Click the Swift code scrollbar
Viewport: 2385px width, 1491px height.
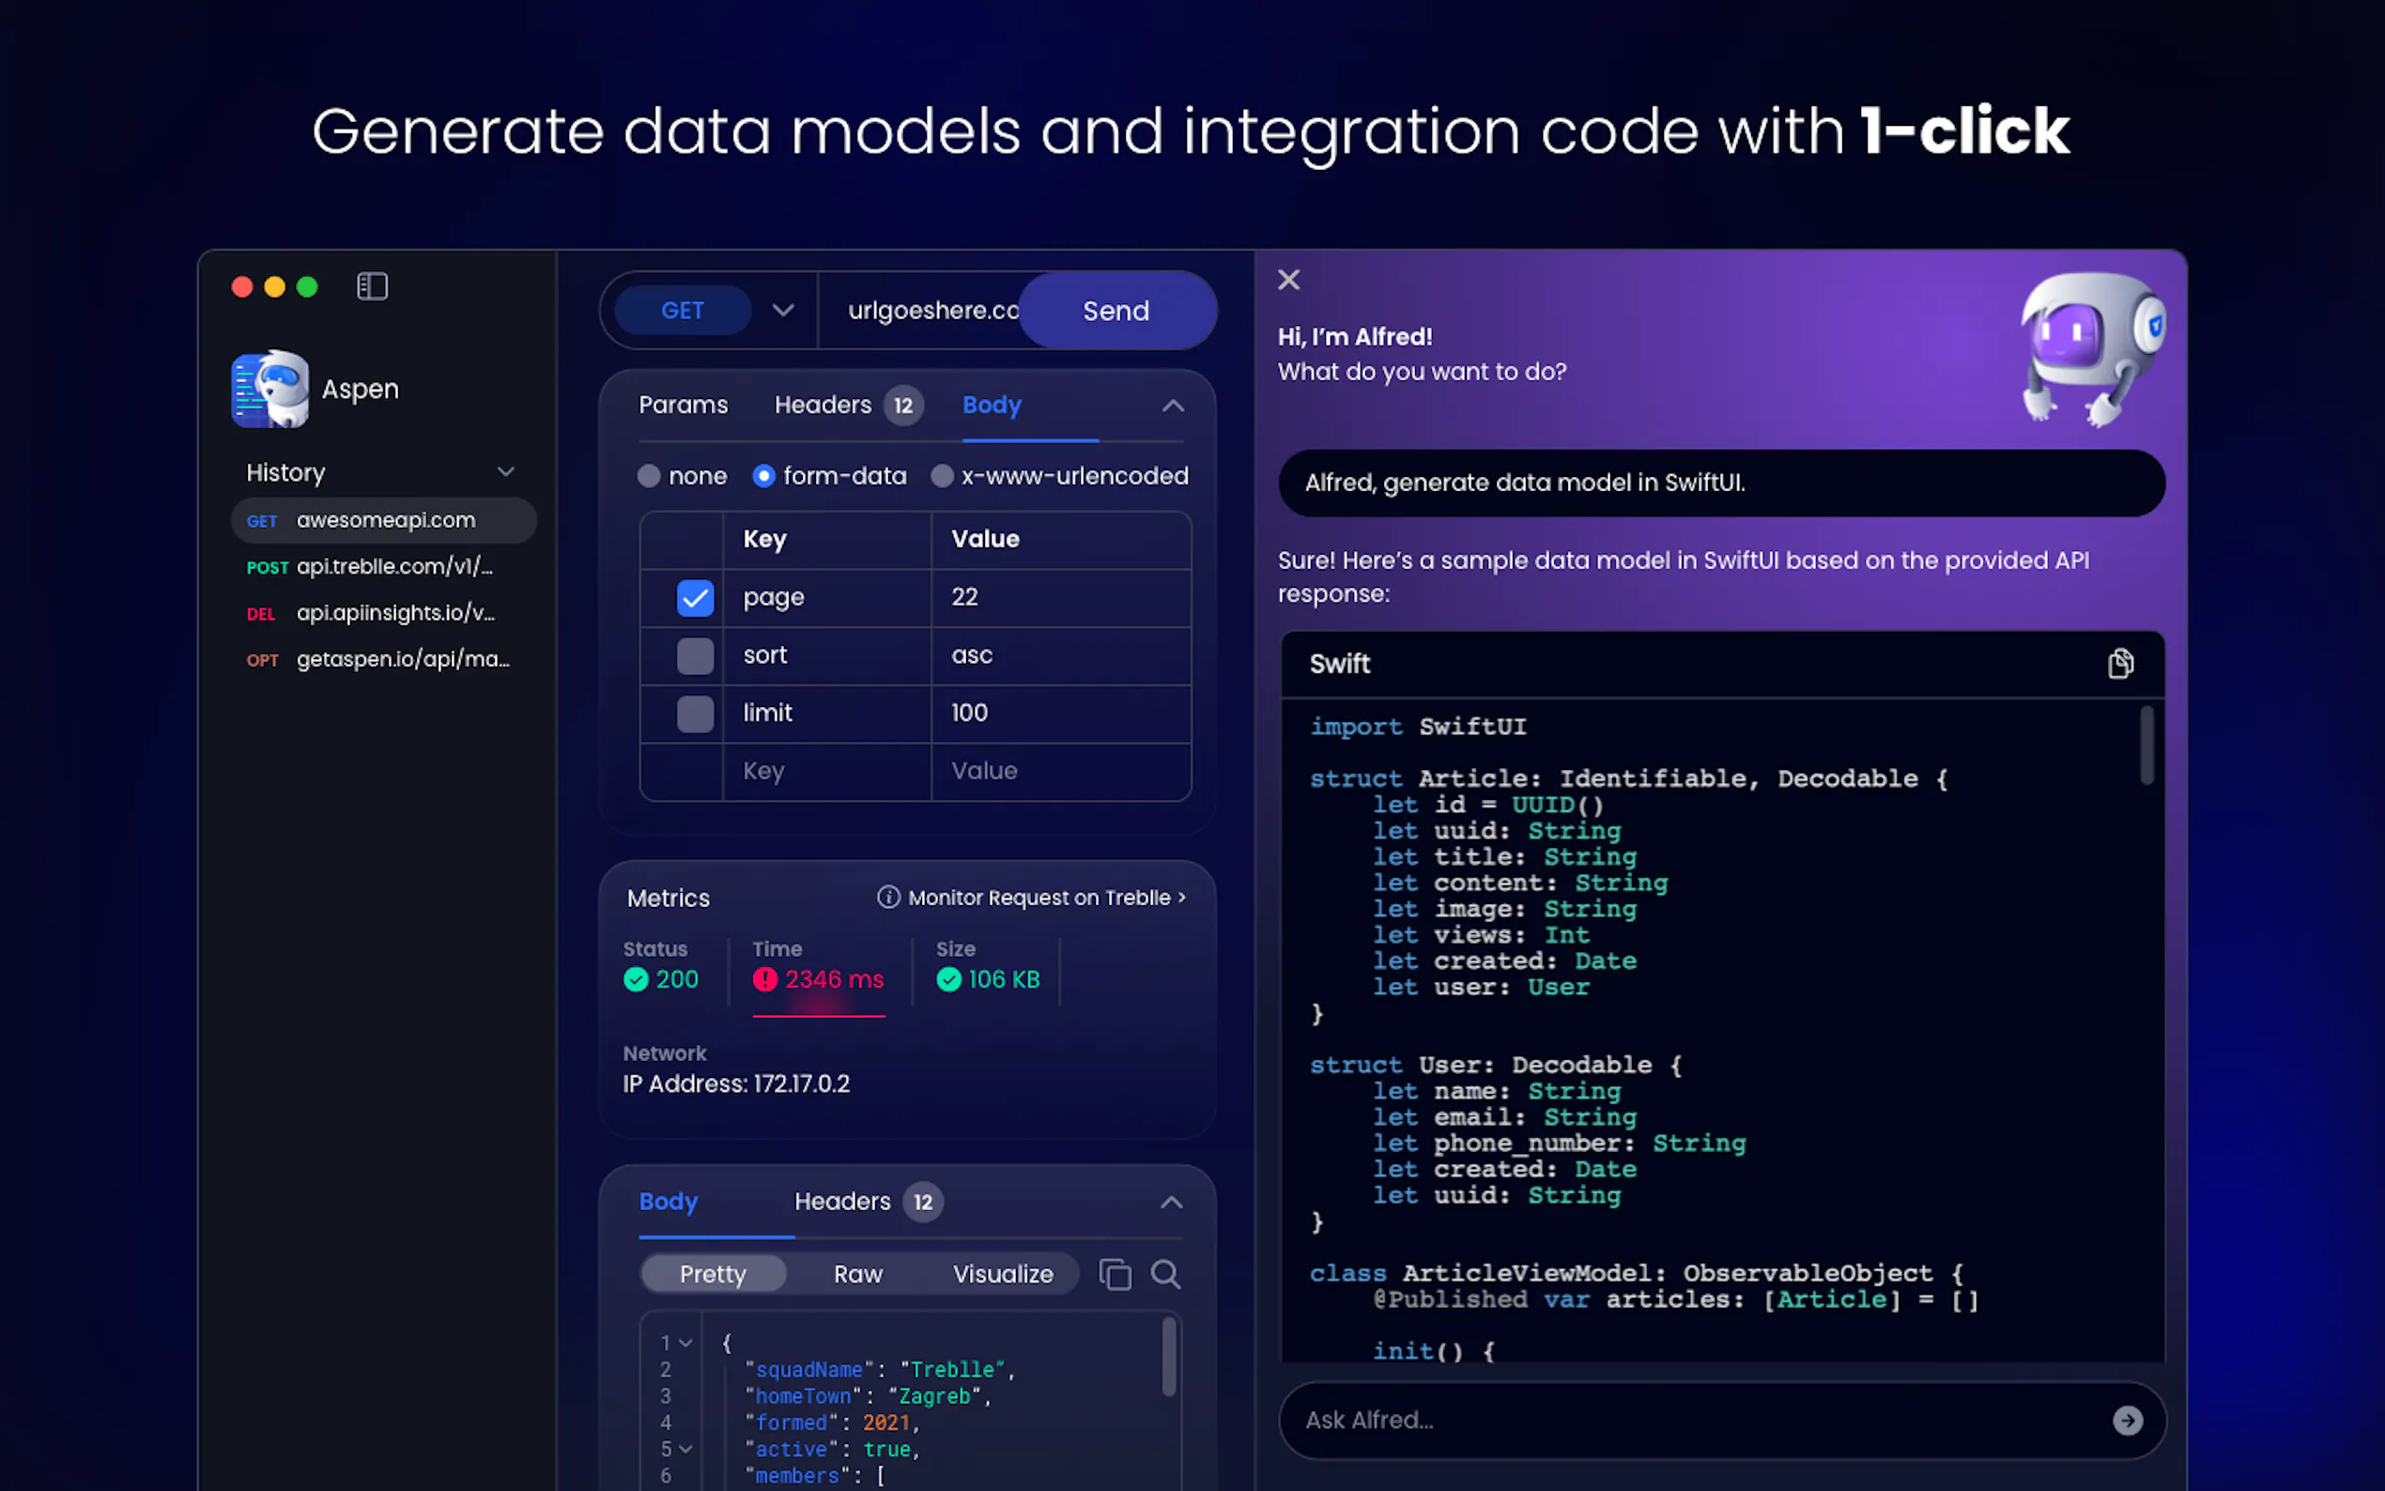coord(2146,745)
